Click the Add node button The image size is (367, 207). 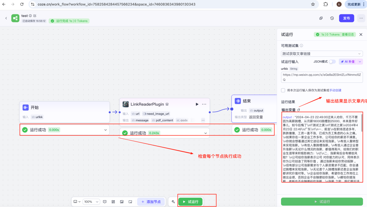pyautogui.click(x=151, y=202)
